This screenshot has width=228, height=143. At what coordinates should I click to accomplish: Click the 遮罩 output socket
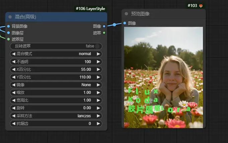(104, 33)
